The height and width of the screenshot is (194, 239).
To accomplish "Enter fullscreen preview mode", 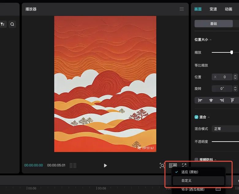I will pyautogui.click(x=184, y=165).
